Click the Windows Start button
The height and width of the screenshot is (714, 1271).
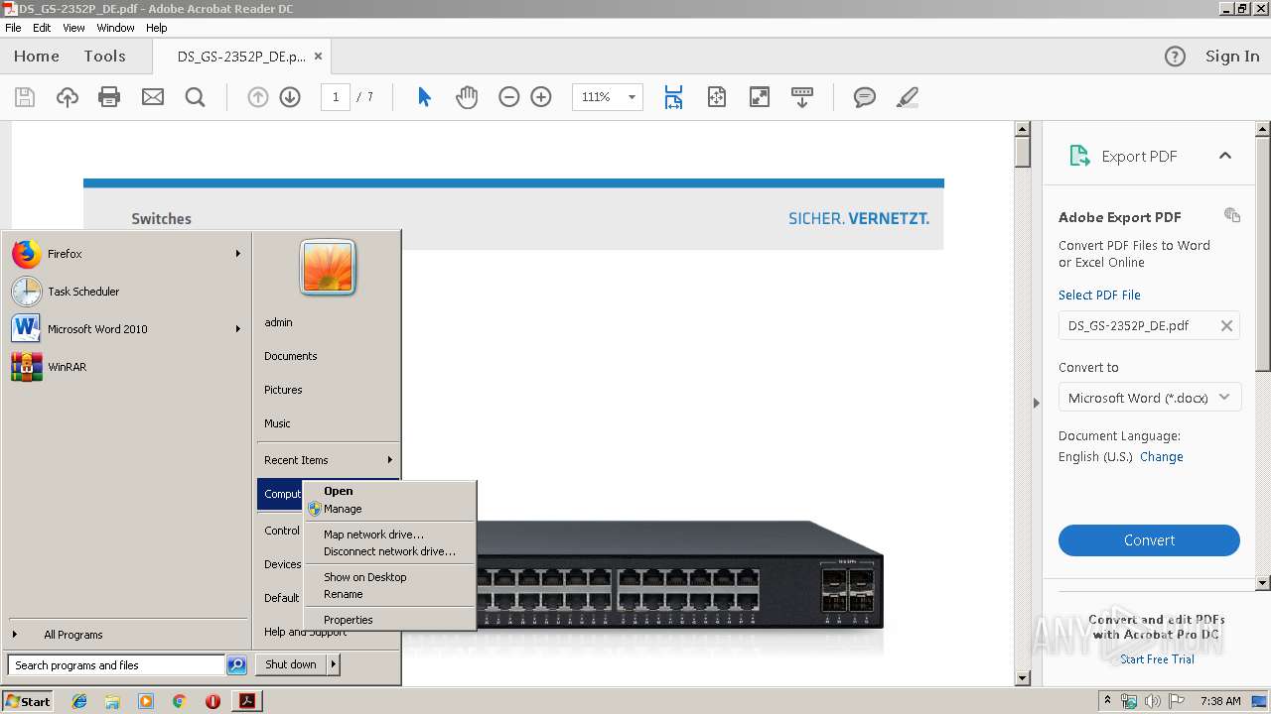pos(27,701)
